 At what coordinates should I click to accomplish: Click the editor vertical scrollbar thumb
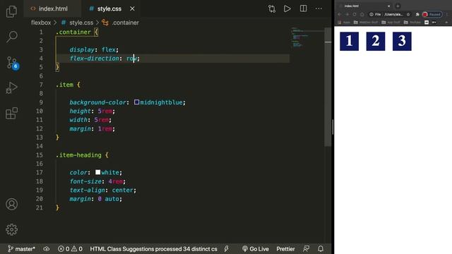click(x=328, y=87)
